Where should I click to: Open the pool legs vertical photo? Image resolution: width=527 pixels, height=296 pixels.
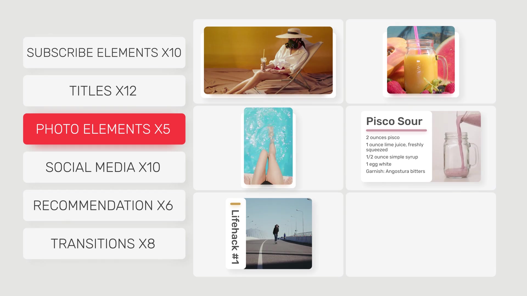[268, 146]
